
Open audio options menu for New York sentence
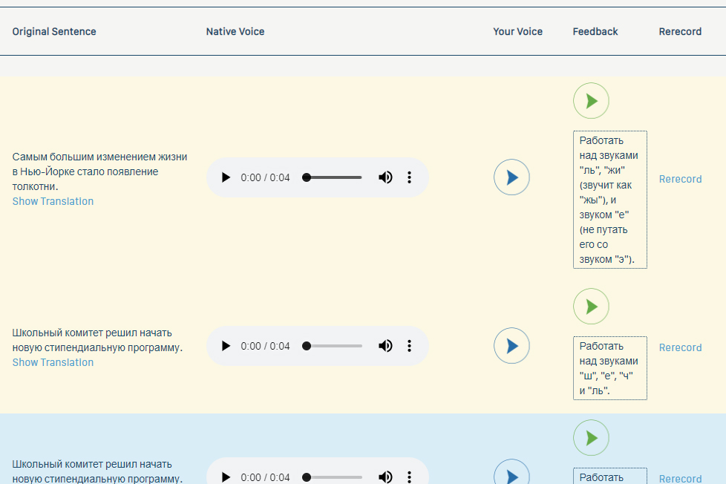click(x=409, y=177)
